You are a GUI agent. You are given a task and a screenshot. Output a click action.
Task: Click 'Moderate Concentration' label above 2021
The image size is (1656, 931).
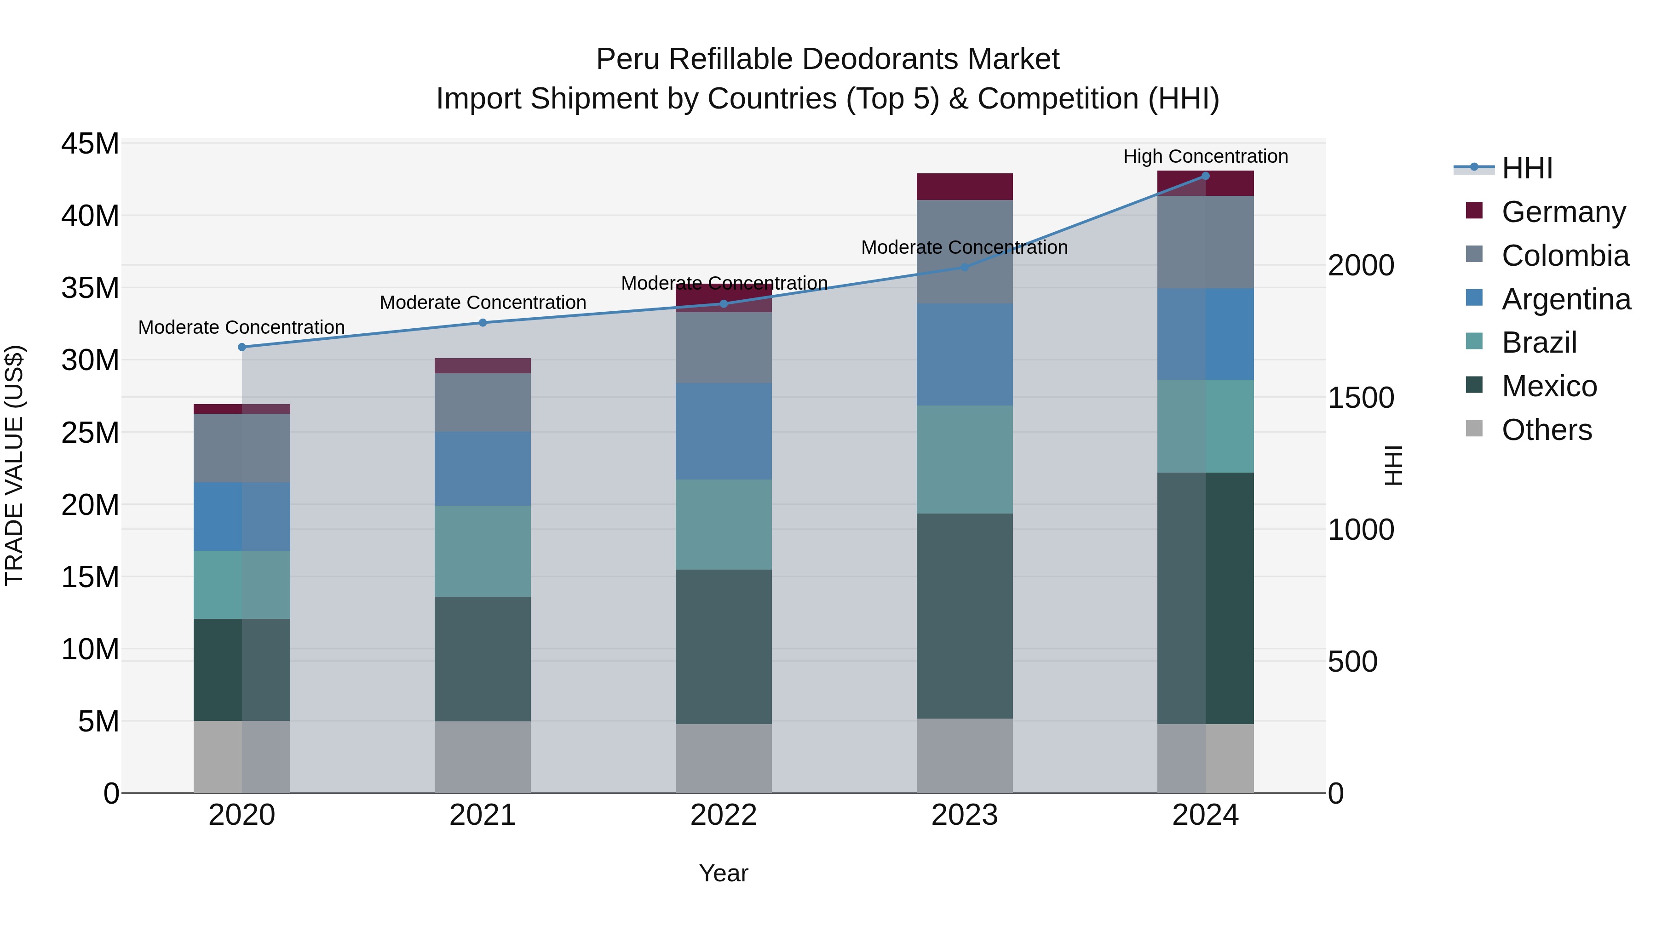[483, 302]
